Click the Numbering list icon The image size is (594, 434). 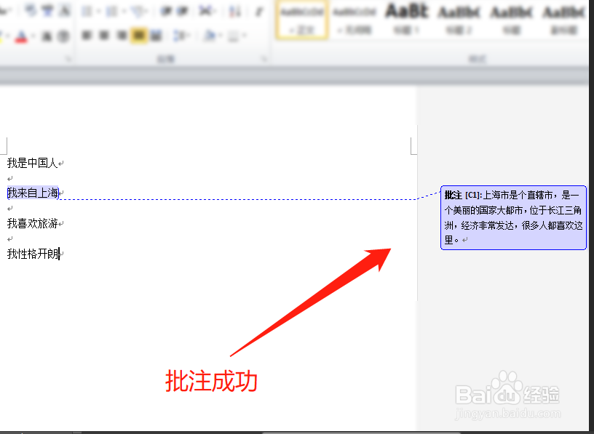coord(113,10)
